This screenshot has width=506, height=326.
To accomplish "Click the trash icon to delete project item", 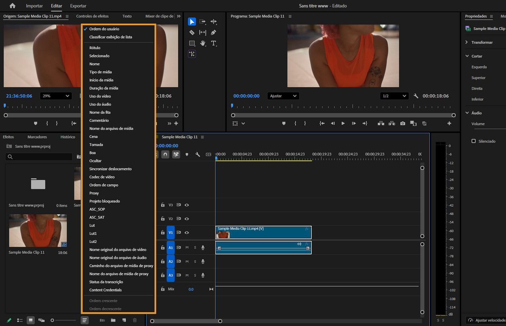I will pos(135,320).
